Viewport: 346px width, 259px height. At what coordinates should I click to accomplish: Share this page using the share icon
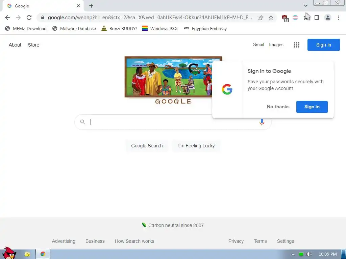tap(260, 18)
